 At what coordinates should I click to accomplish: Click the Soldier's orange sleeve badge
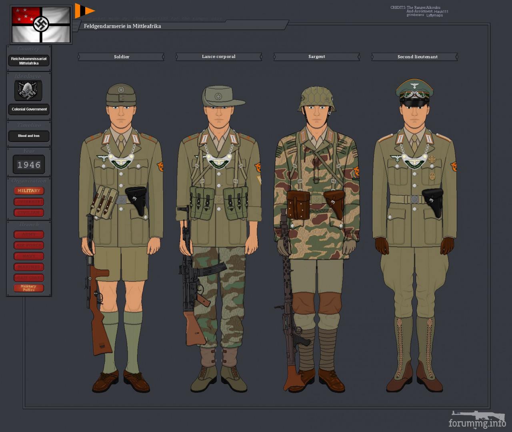(x=160, y=167)
